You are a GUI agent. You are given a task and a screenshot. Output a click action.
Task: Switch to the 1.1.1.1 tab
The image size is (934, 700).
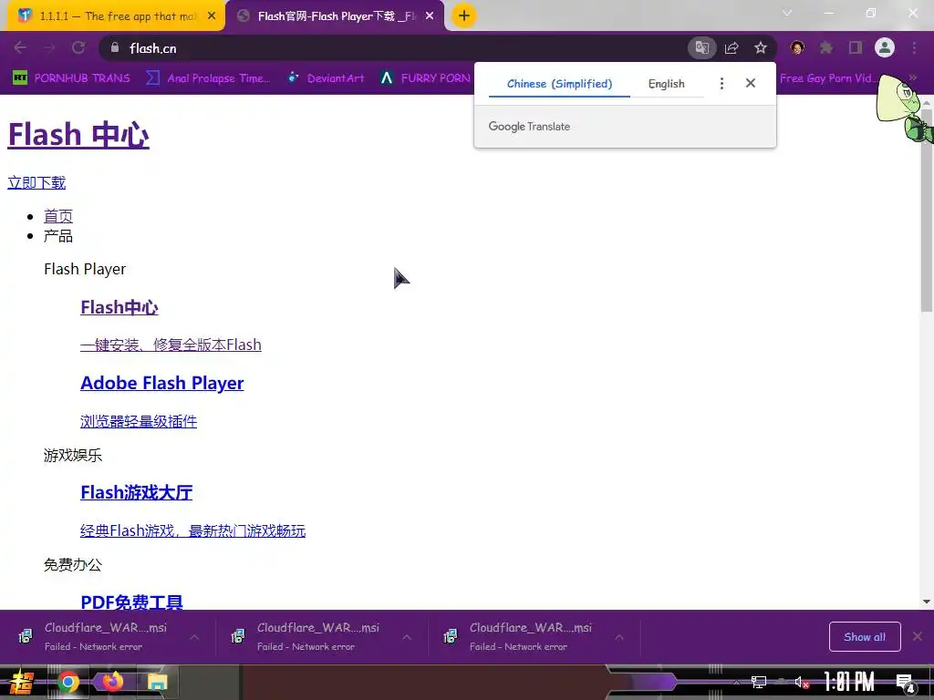click(x=116, y=16)
